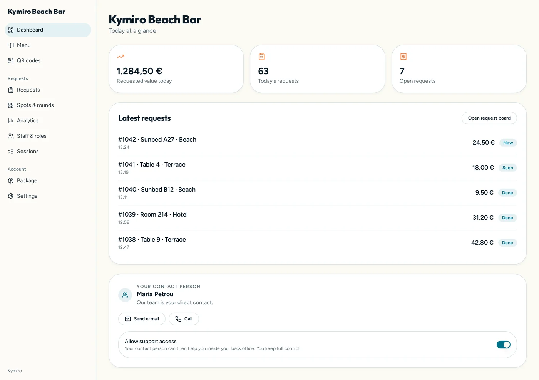Viewport: 539px width, 380px height.
Task: Click the Menu book icon
Action: click(11, 45)
